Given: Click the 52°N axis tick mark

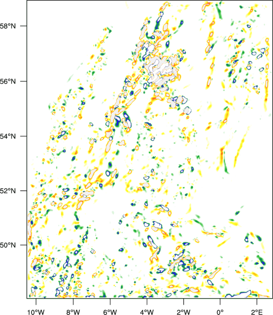Looking at the screenshot, I should 24,190.
